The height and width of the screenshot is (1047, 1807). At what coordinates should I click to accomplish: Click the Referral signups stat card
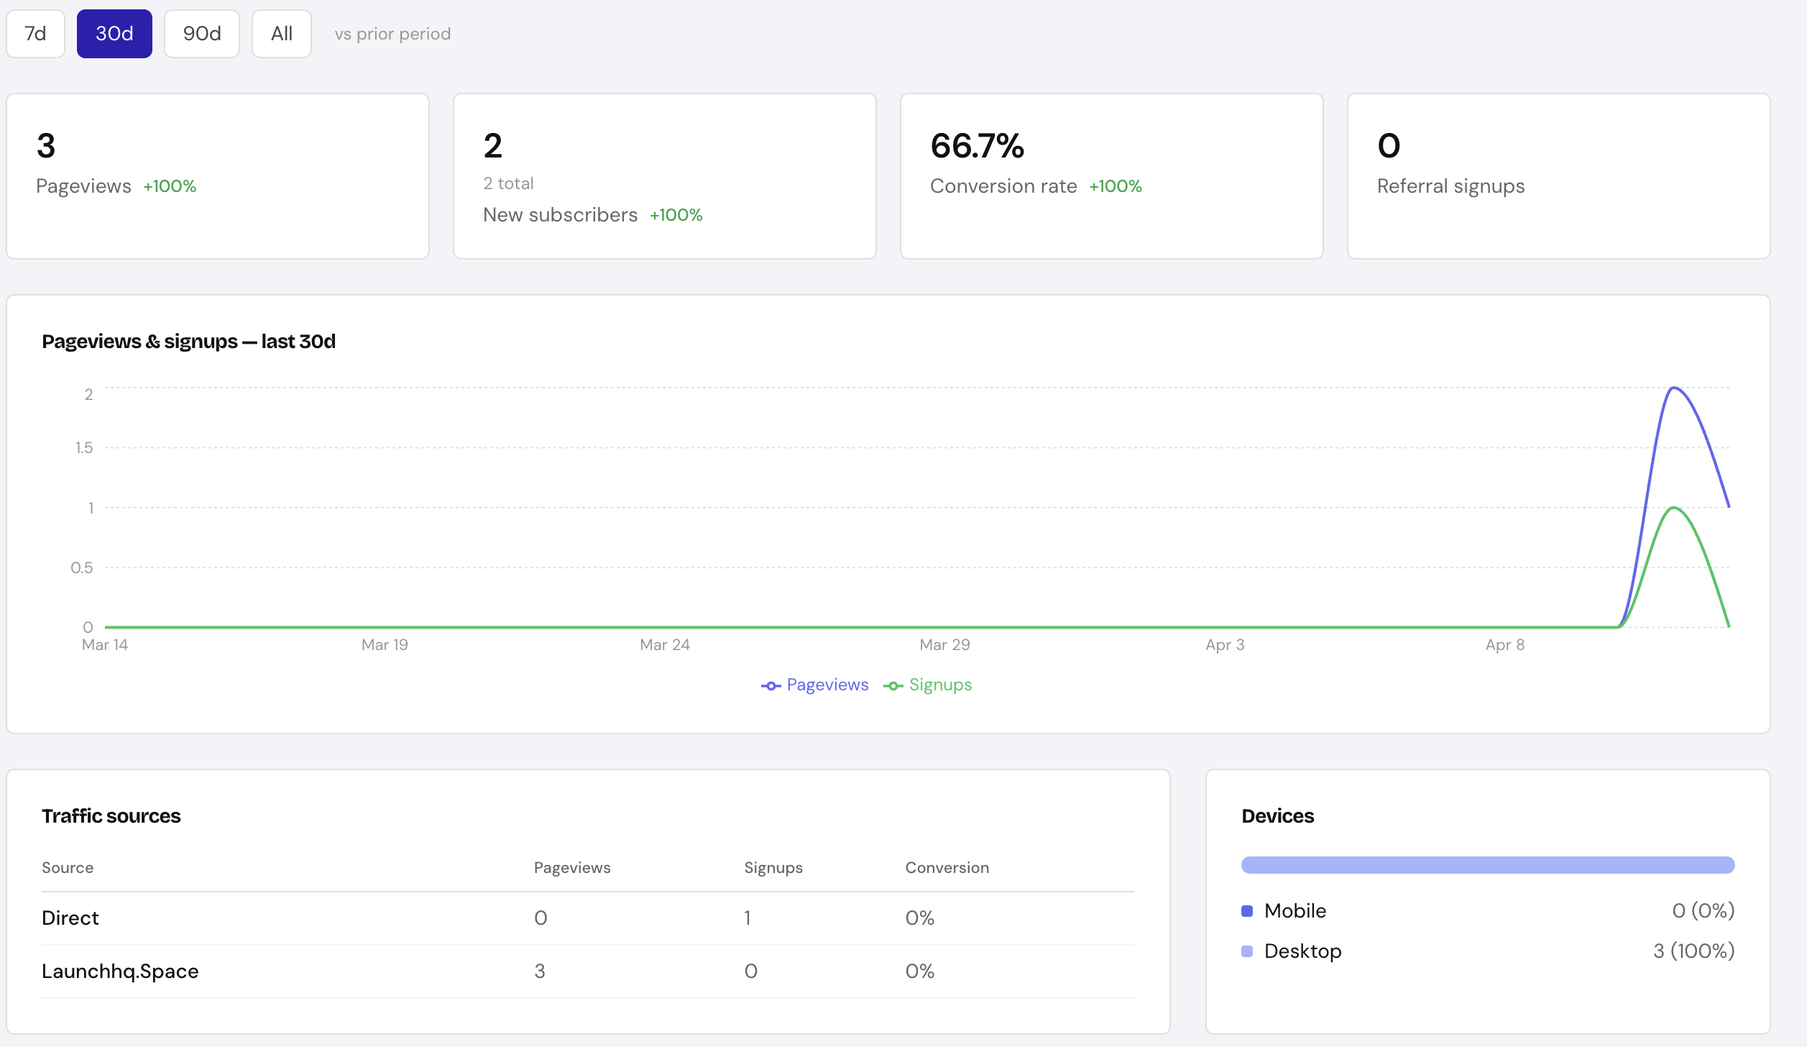[1558, 175]
